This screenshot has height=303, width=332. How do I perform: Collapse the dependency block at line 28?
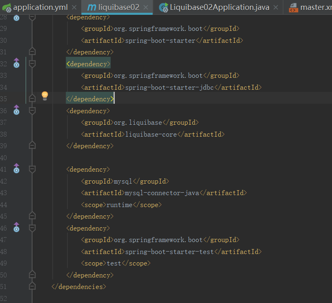click(32, 17)
